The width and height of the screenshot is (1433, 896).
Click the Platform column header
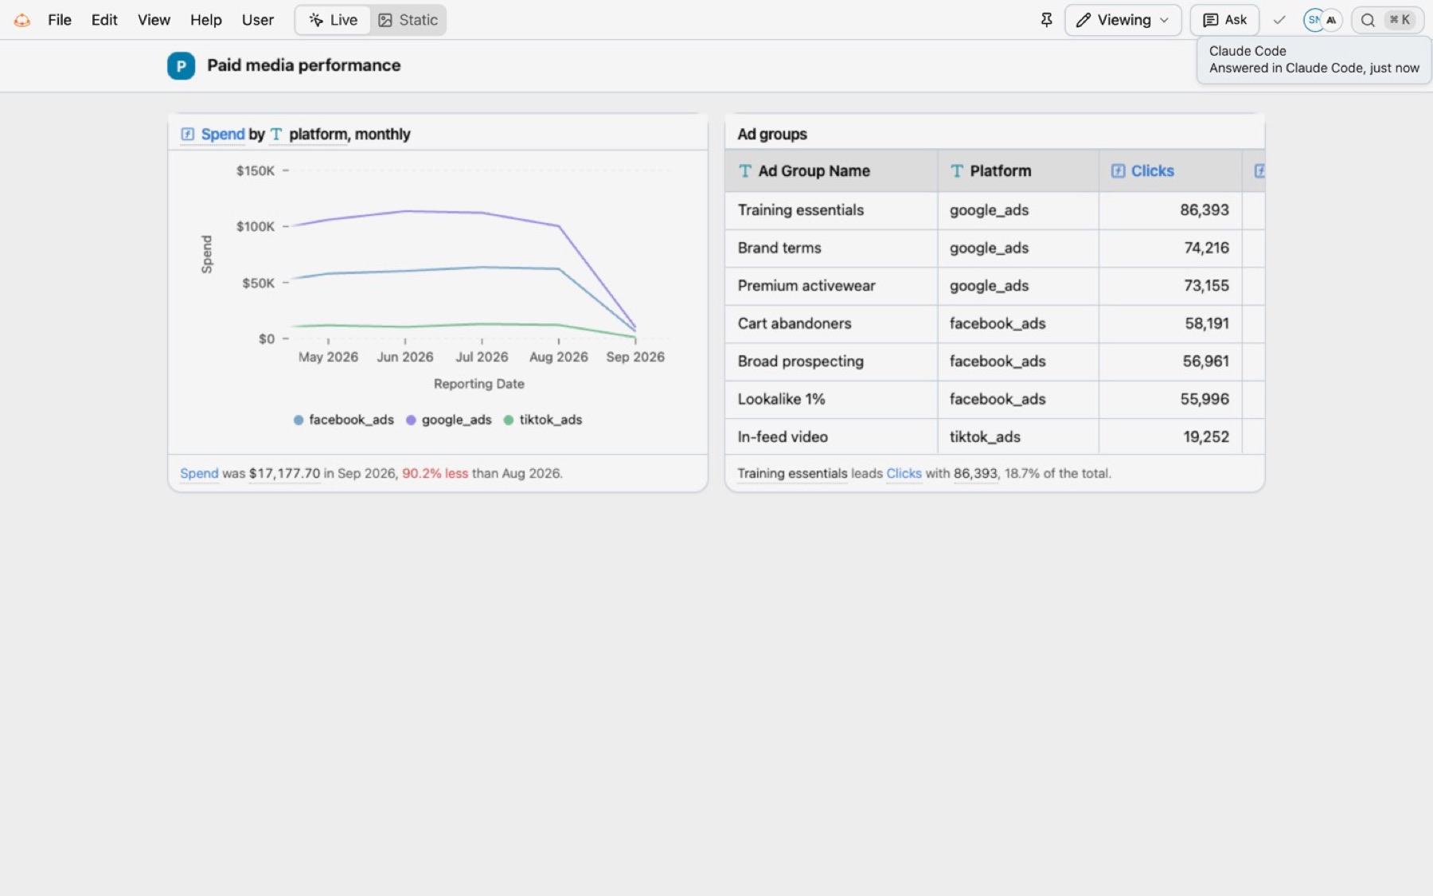click(x=1018, y=170)
